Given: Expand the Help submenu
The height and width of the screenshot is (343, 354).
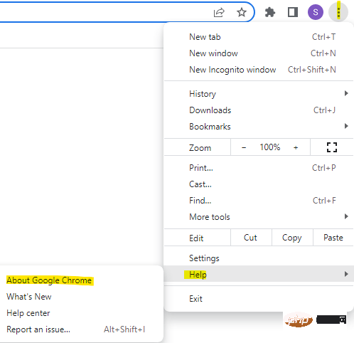Looking at the screenshot, I should [x=259, y=274].
